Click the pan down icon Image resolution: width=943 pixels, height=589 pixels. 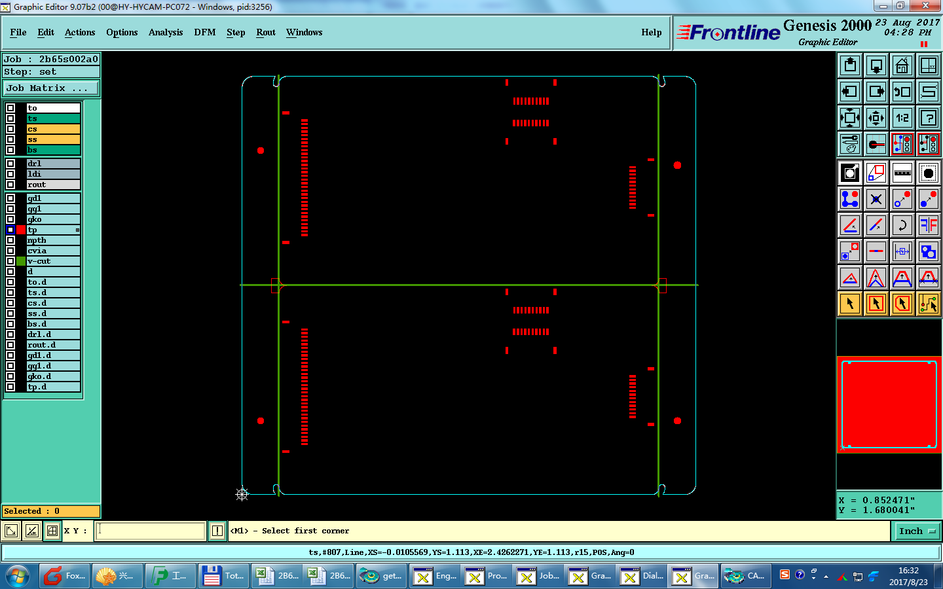[x=876, y=65]
